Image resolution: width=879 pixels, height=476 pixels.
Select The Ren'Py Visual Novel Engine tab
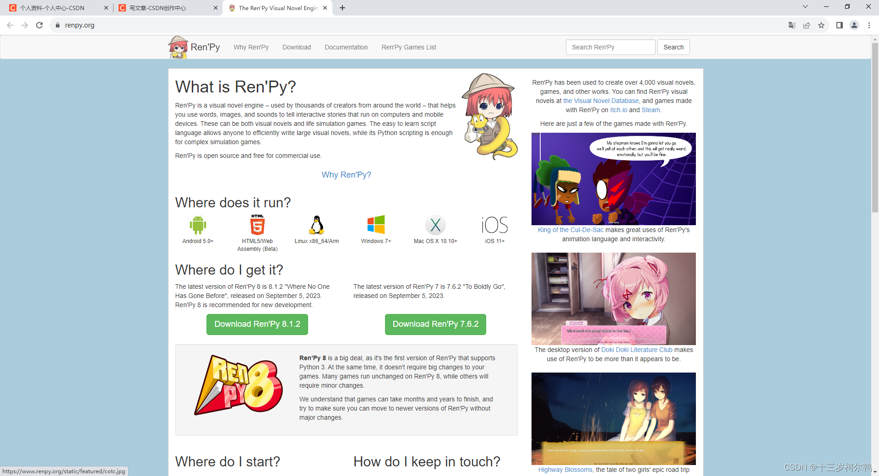(278, 8)
